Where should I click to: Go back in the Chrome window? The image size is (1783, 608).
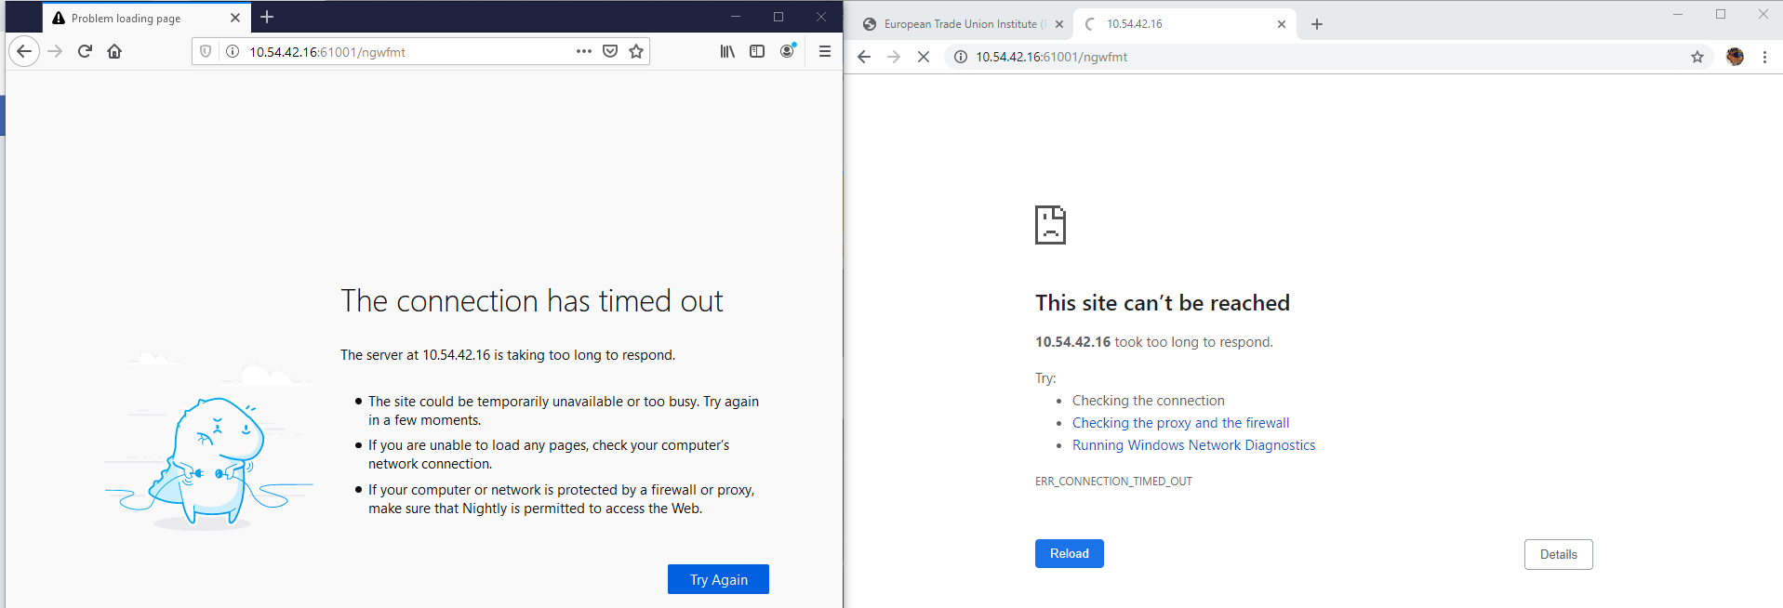click(864, 57)
